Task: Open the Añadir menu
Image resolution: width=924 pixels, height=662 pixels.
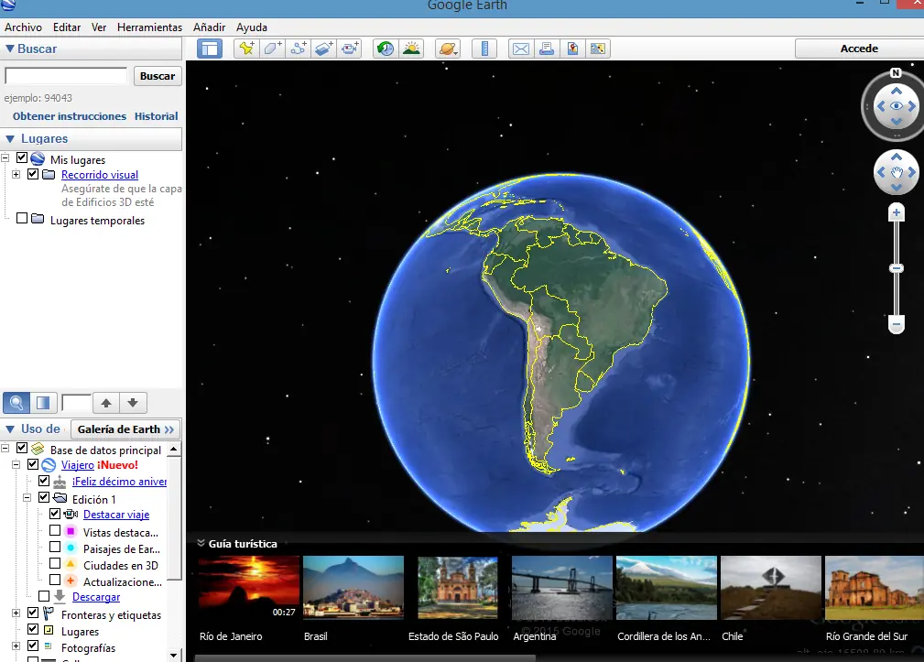Action: (x=209, y=27)
